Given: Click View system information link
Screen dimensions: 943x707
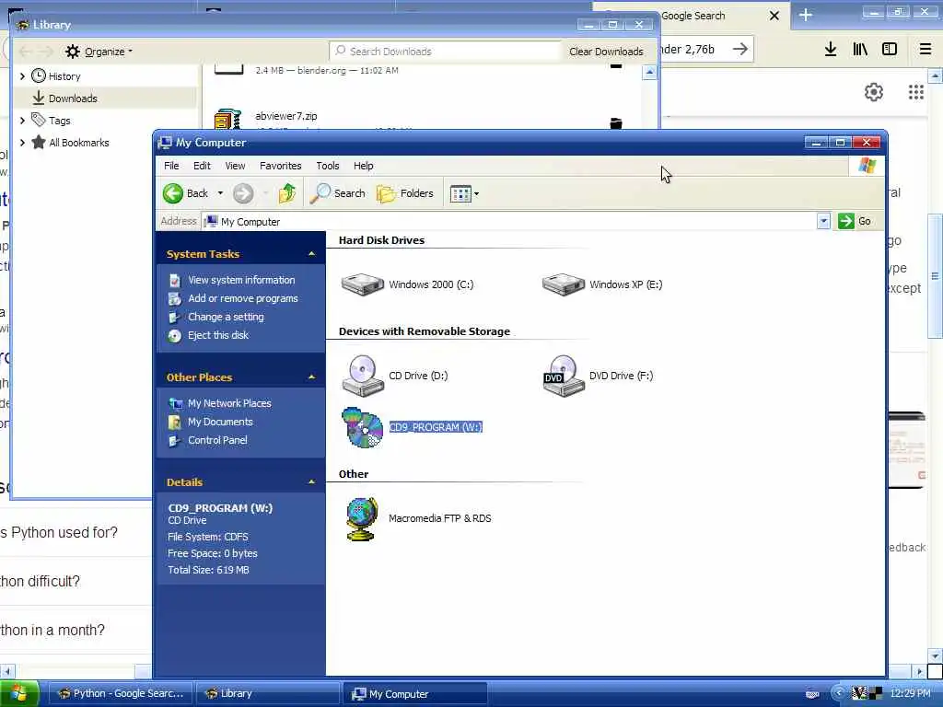Looking at the screenshot, I should [241, 280].
